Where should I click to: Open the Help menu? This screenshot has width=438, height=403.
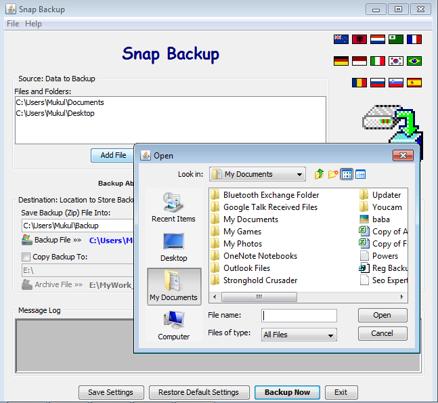(x=33, y=24)
